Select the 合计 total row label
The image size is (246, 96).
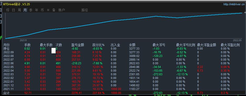coord(7,93)
